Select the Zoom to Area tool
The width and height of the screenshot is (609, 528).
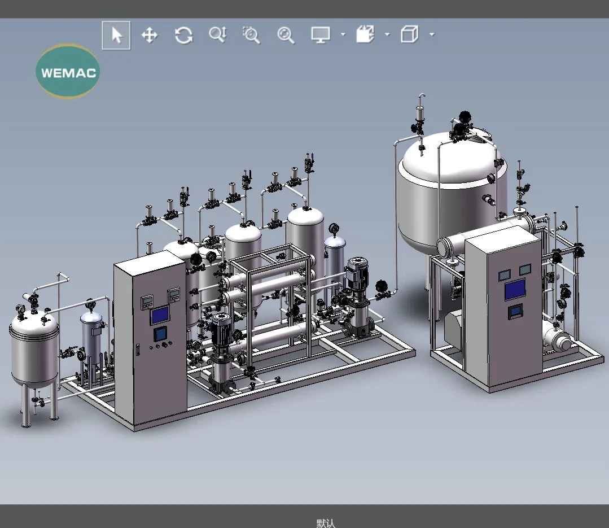(251, 35)
